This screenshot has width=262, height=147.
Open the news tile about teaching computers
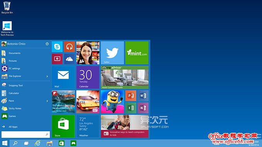tap(125, 126)
